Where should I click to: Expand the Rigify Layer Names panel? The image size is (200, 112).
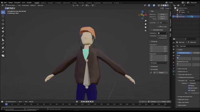[183, 102]
